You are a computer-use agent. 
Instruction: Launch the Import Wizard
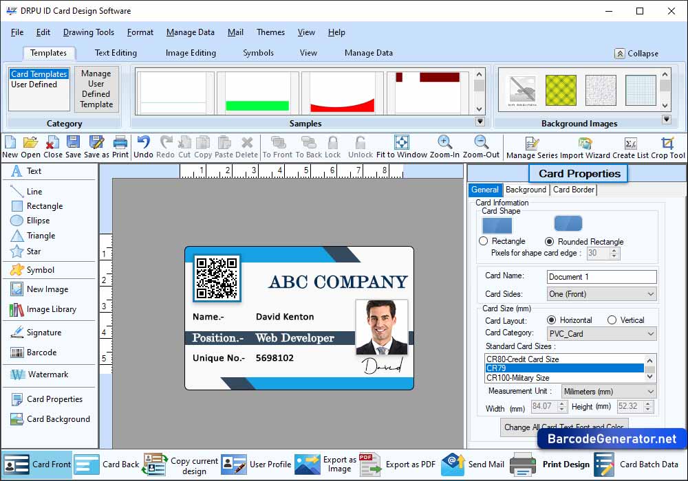coord(585,143)
